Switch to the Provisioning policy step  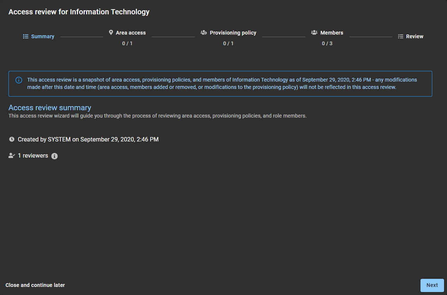point(233,33)
